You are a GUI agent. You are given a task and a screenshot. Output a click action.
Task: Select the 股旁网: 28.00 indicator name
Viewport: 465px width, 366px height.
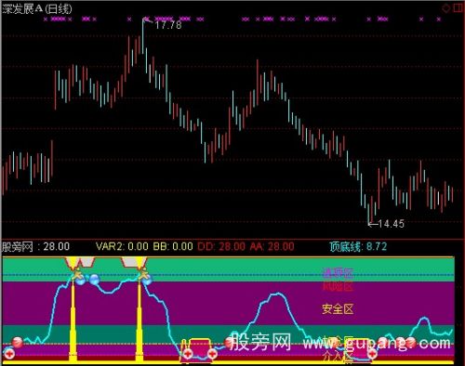(x=36, y=246)
